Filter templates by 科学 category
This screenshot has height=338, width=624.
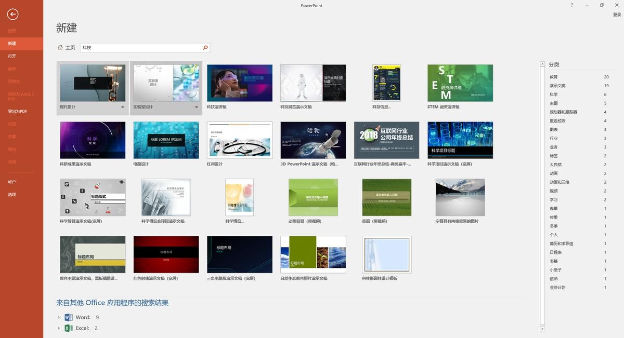coord(554,94)
